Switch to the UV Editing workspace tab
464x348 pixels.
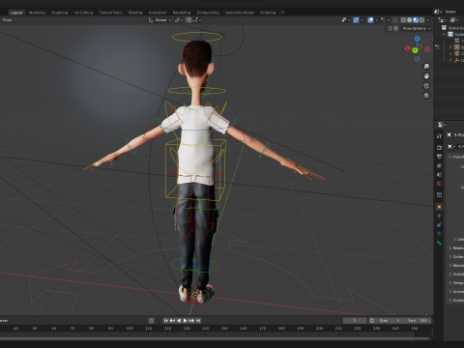pyautogui.click(x=83, y=13)
